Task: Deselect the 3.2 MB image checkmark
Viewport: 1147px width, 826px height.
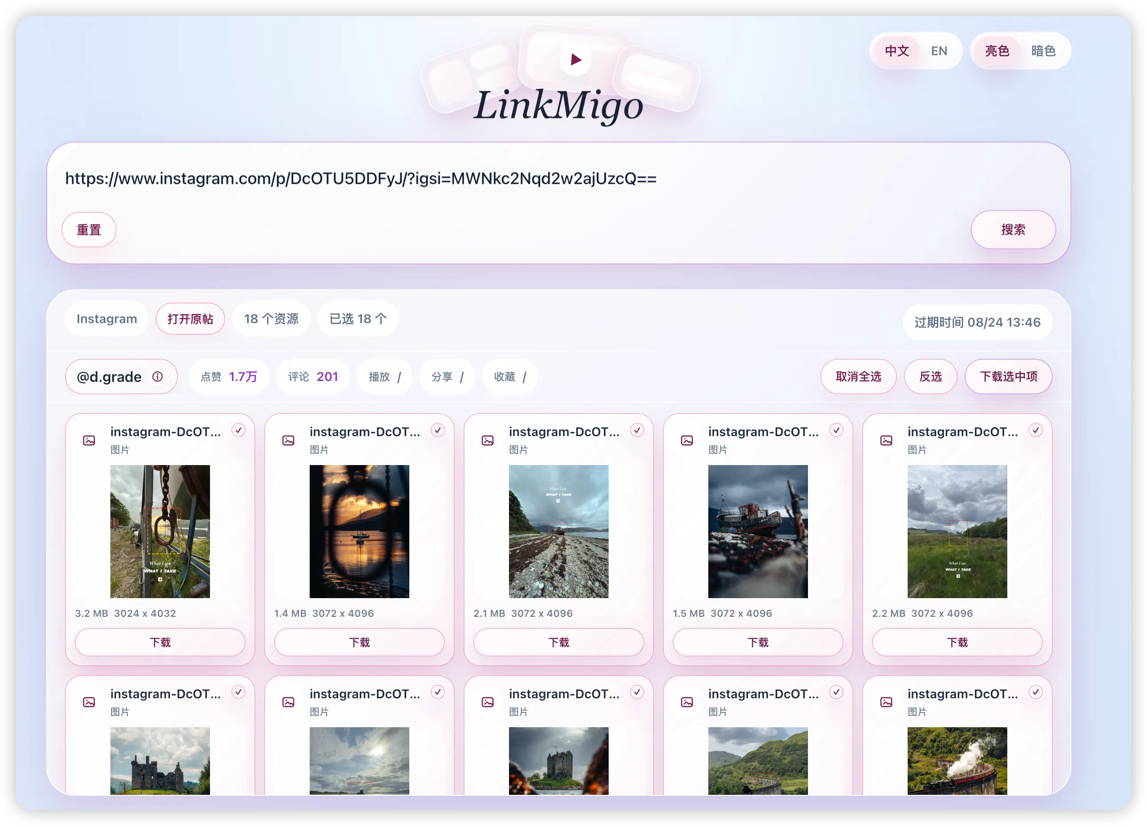Action: tap(238, 430)
